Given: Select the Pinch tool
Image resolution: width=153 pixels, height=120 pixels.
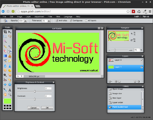Looking at the screenshot, I should pyautogui.click(x=10, y=84).
